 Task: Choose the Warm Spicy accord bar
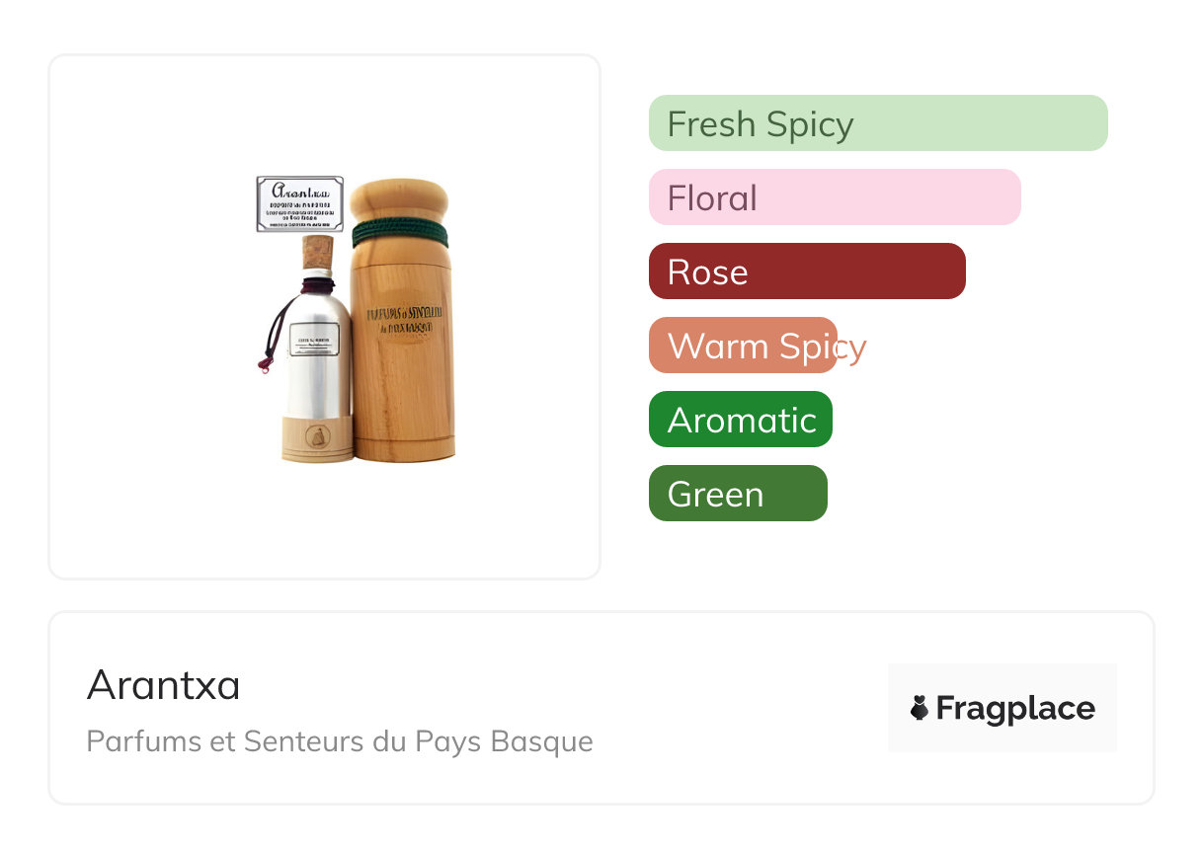pos(743,346)
